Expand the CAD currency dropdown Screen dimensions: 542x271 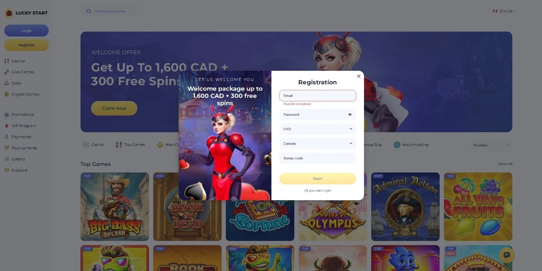[318, 129]
